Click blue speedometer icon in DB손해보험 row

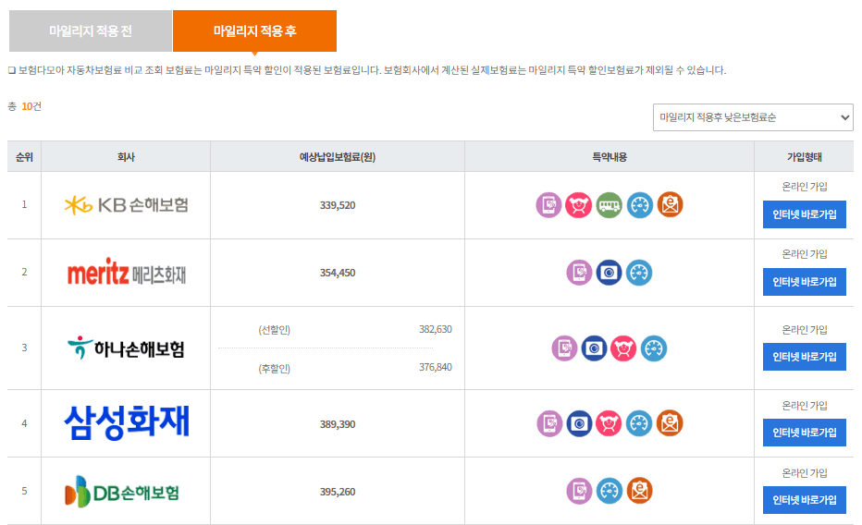click(x=610, y=491)
